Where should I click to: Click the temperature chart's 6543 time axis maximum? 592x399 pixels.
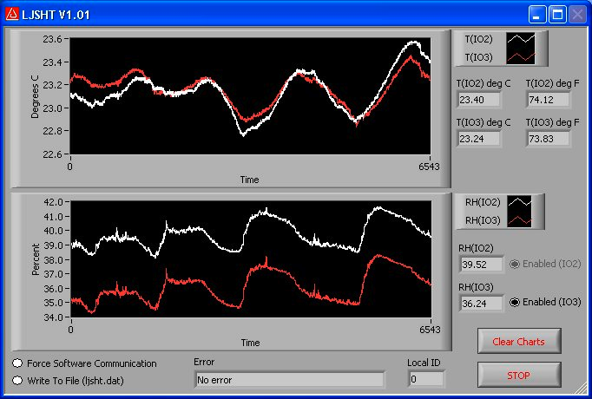pyautogui.click(x=430, y=165)
